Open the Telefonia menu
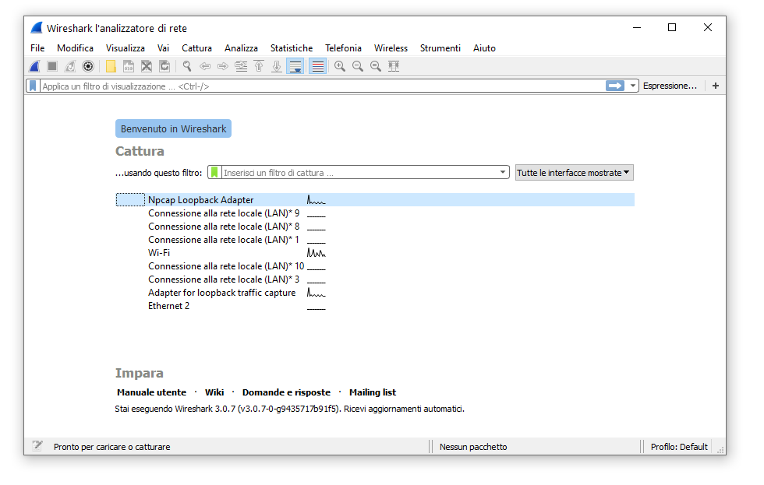Screen dimensions: 764x485 [344, 47]
